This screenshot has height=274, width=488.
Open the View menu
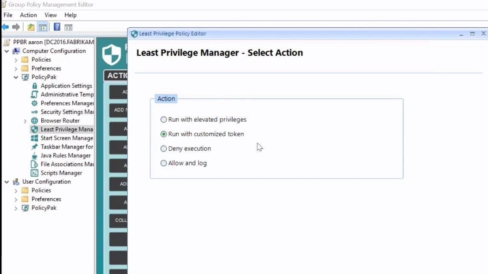pyautogui.click(x=51, y=15)
